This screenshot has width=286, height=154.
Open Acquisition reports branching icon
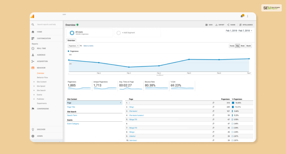click(x=33, y=61)
